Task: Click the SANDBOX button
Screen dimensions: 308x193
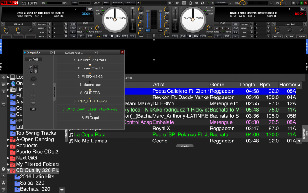Action: [117, 3]
